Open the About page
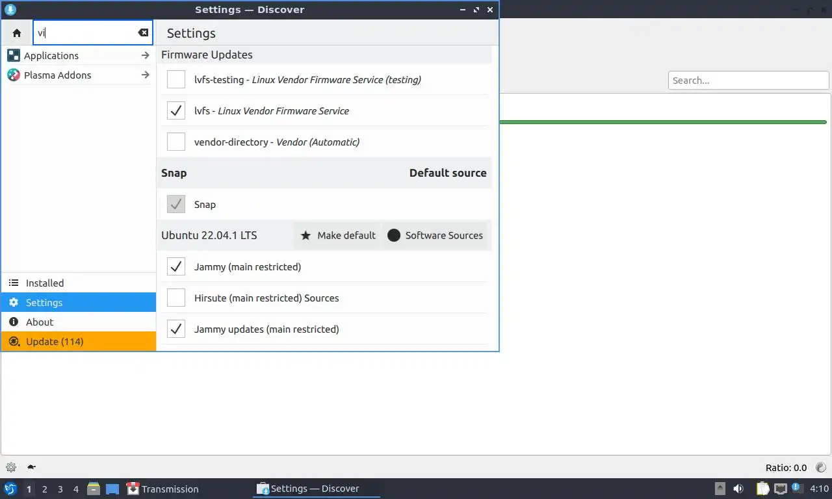832x499 pixels. click(79, 322)
